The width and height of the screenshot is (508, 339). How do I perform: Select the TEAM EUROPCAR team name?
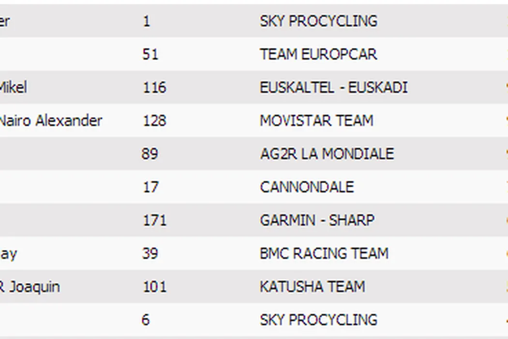[x=318, y=54]
